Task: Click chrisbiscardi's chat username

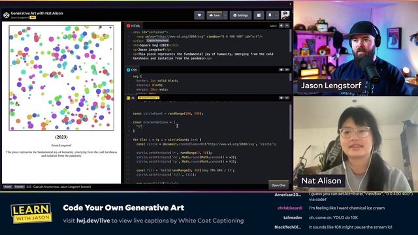Action: tap(290, 208)
